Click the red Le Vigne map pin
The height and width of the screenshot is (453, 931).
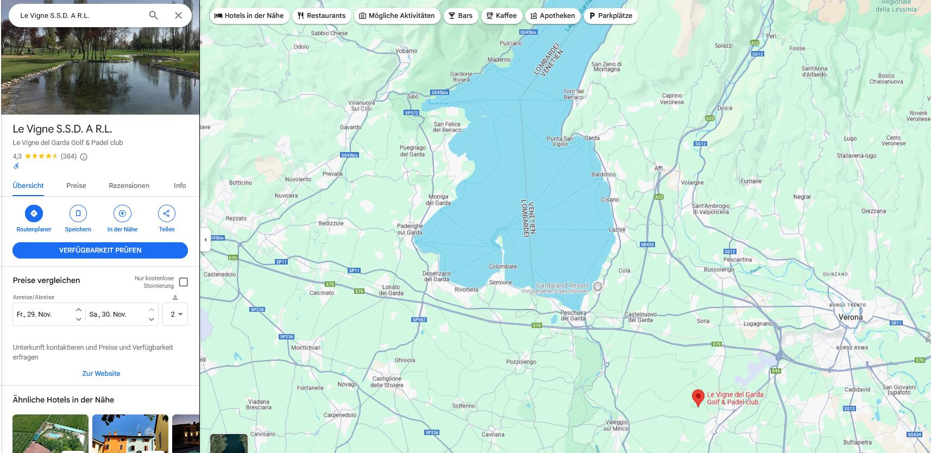point(698,398)
